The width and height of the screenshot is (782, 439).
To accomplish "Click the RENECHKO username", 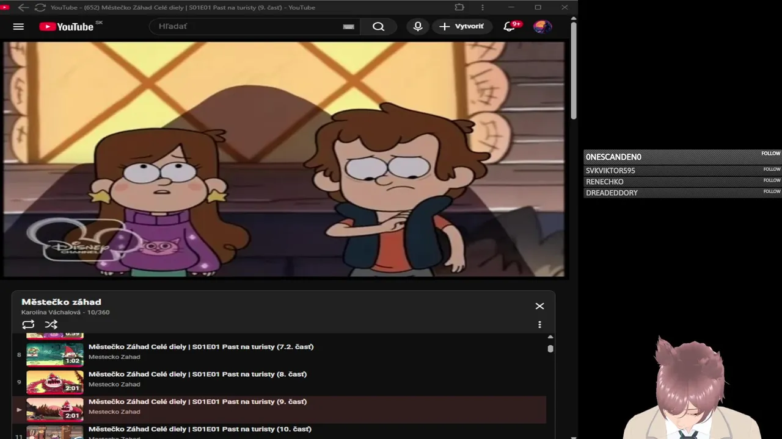I will pyautogui.click(x=605, y=182).
